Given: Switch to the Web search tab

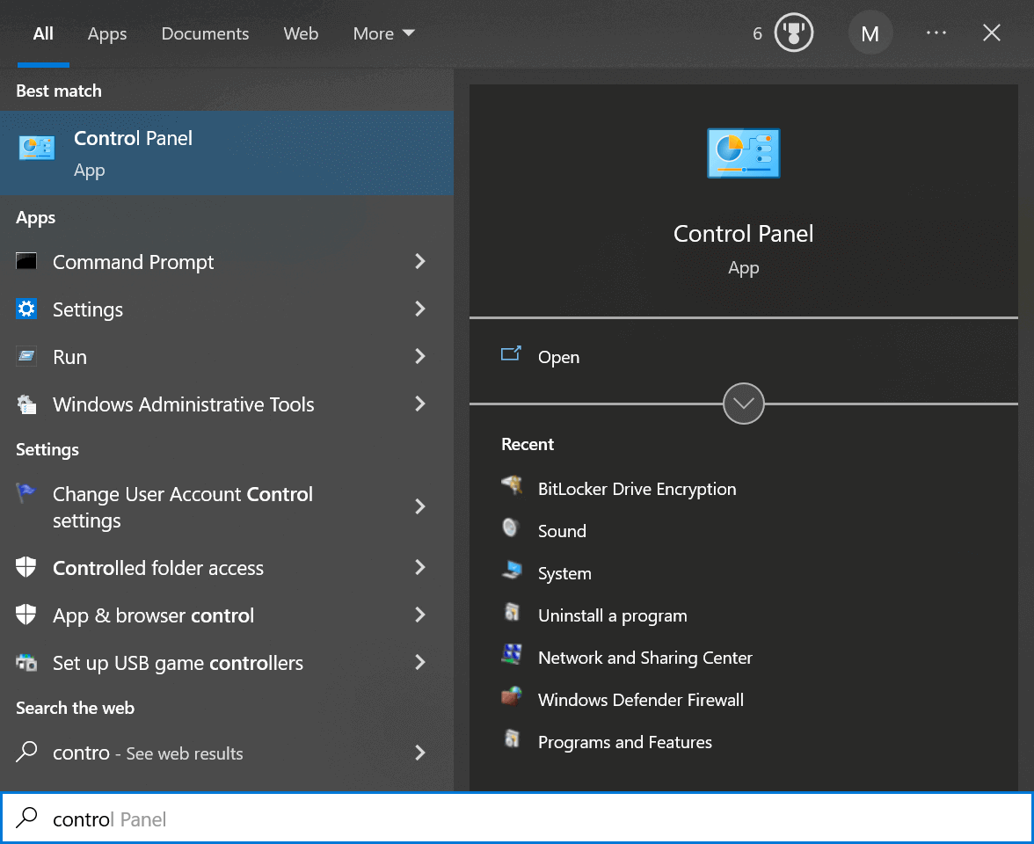Looking at the screenshot, I should 301,33.
